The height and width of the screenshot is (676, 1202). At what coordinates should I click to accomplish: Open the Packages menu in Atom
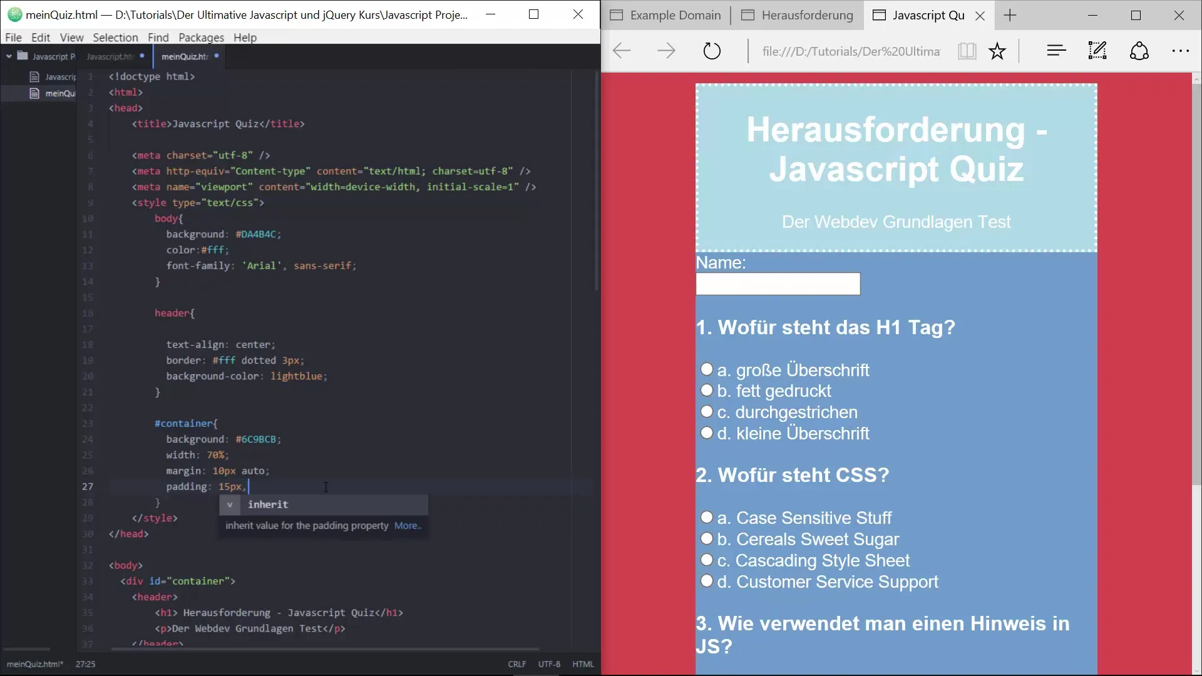click(x=201, y=38)
